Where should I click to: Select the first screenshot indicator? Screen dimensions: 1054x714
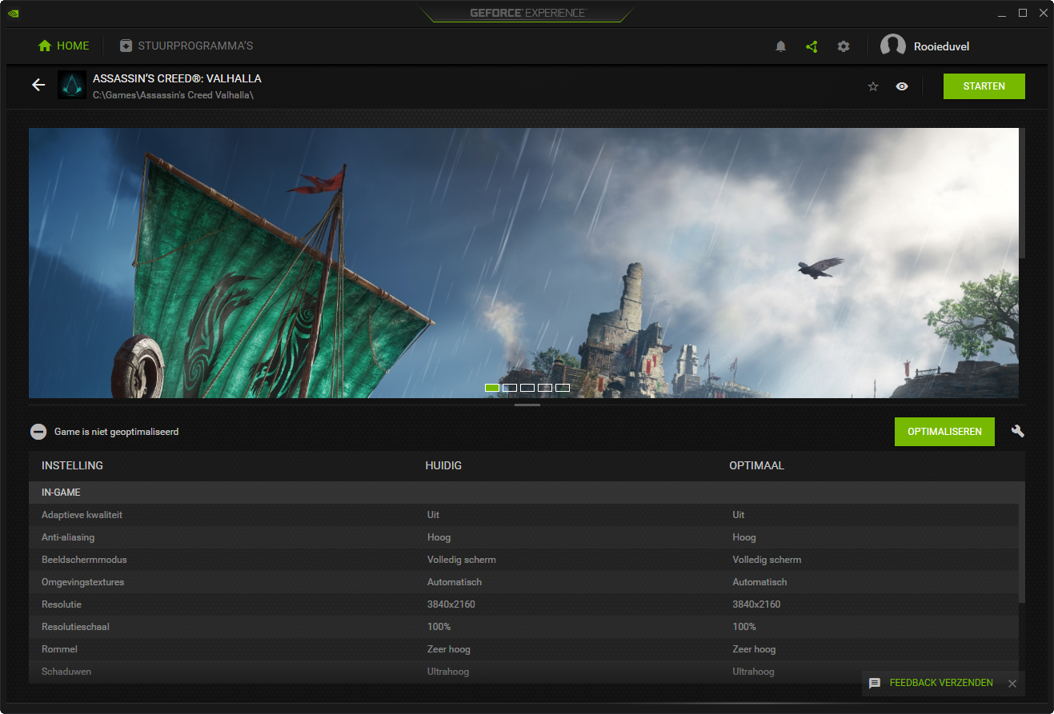pos(492,388)
